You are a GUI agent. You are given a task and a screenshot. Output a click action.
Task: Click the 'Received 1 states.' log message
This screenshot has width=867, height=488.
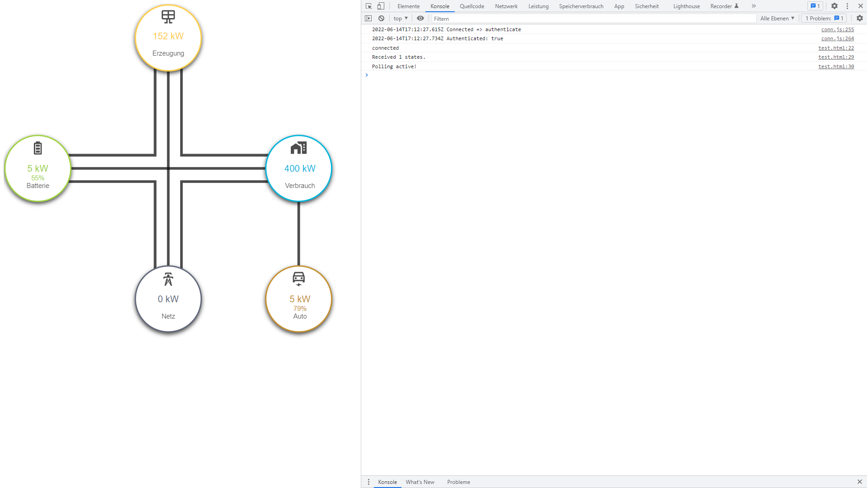click(399, 57)
